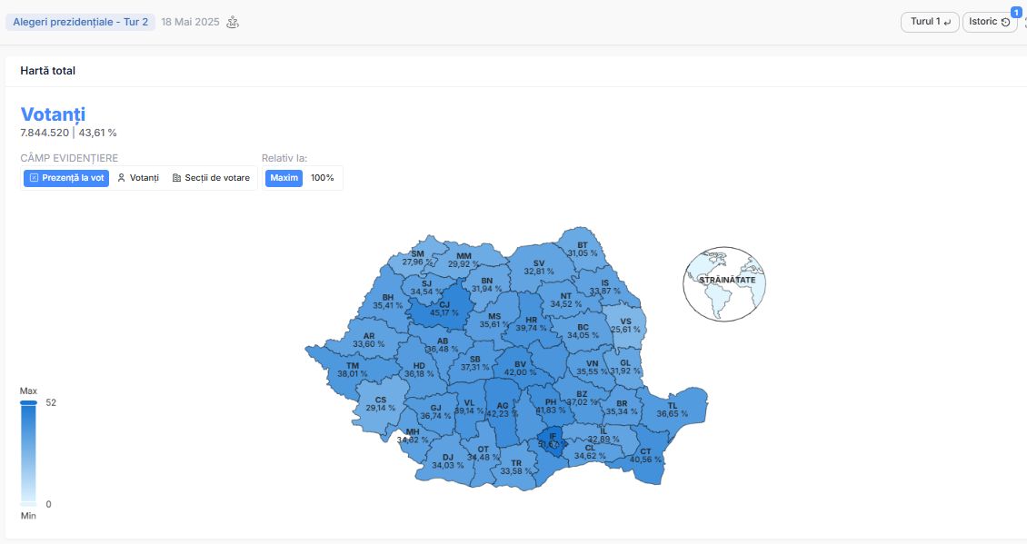
Task: Select Ilfov county (IF) on the map
Action: pos(552,440)
